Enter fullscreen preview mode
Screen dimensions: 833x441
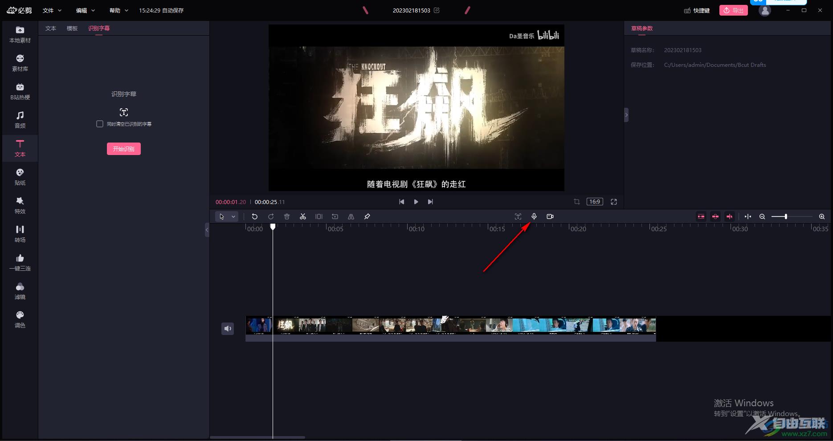click(x=614, y=202)
